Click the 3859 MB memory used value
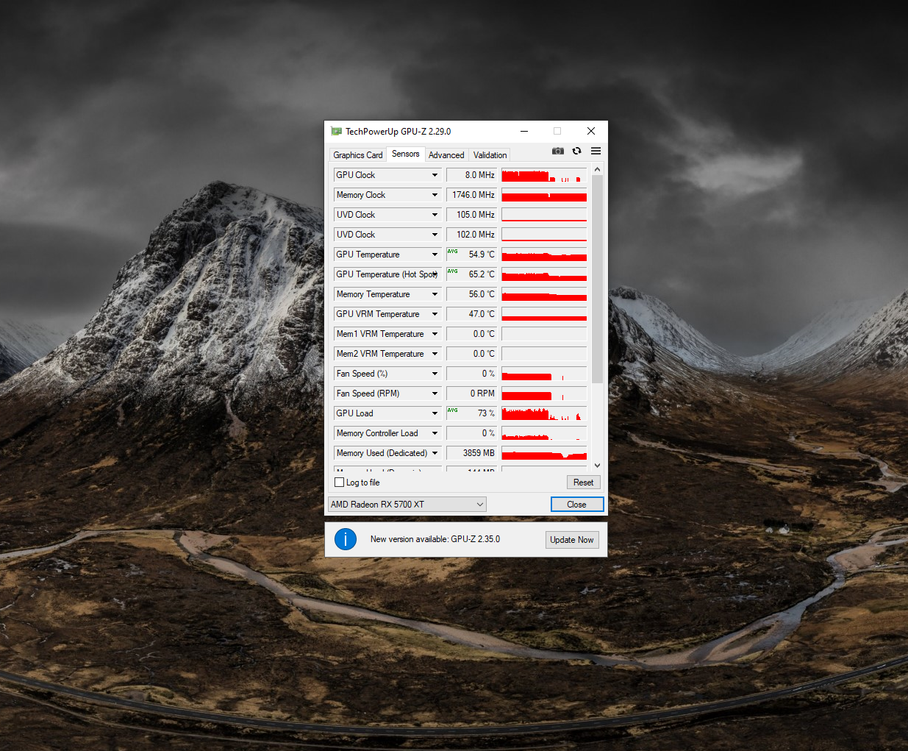The width and height of the screenshot is (908, 751). (471, 453)
